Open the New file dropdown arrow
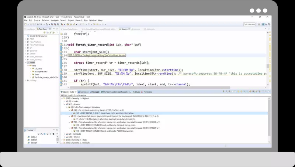295x167 pixels. tap(28, 24)
